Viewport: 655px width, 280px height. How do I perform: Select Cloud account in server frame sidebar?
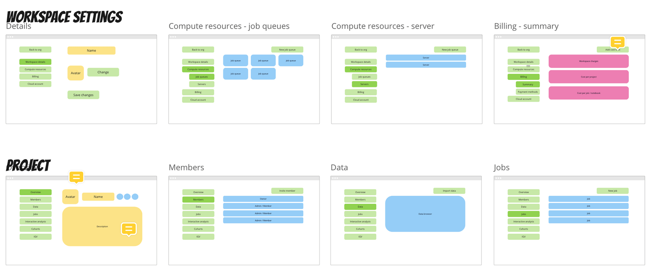pyautogui.click(x=361, y=100)
